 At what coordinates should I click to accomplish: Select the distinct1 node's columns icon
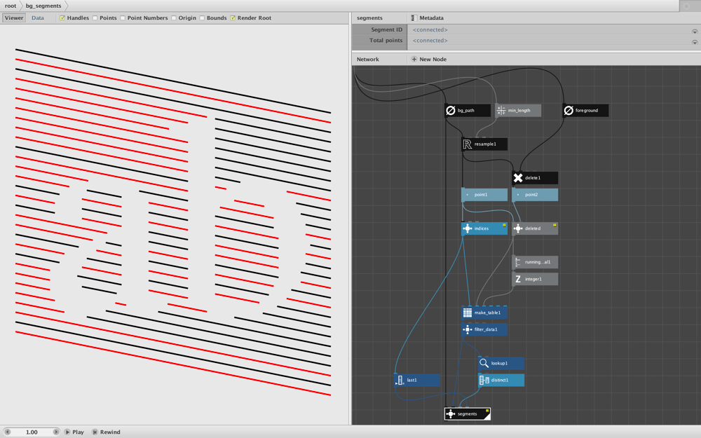(484, 381)
